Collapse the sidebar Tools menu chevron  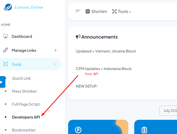tap(55, 64)
